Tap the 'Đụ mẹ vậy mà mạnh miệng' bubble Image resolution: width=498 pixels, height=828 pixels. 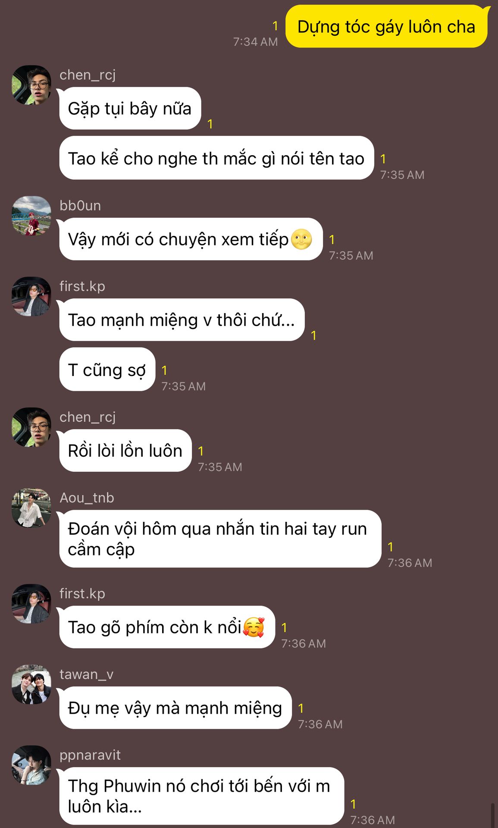(175, 708)
